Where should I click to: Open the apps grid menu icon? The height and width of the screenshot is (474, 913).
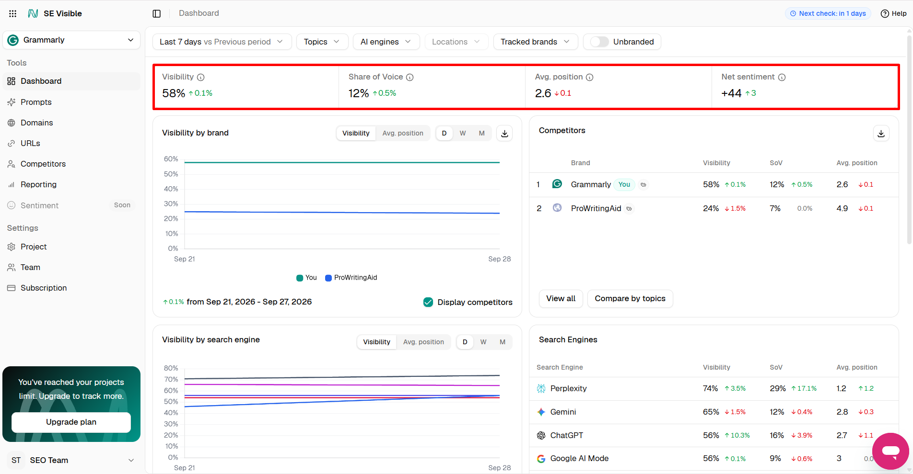[13, 13]
